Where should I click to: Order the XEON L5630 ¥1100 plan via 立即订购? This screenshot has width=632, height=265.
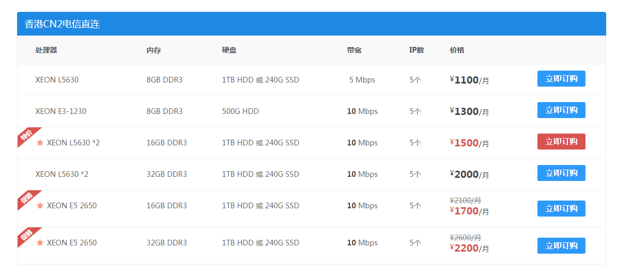pos(561,79)
